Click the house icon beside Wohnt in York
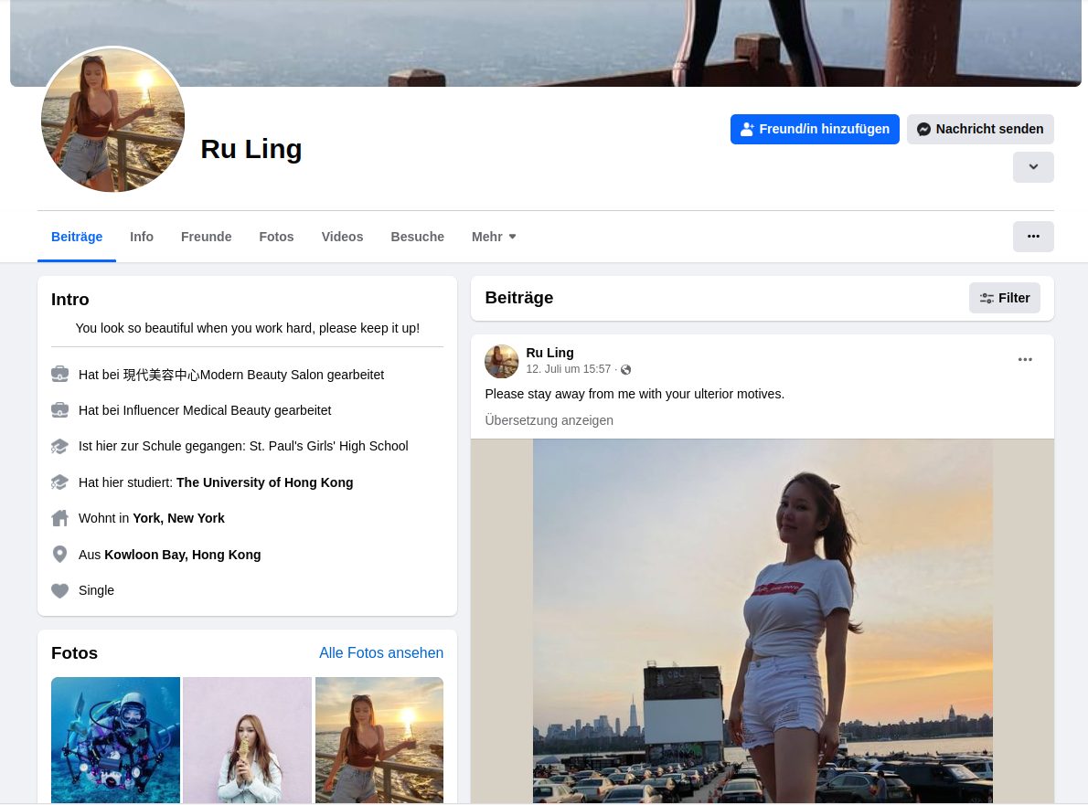Viewport: 1088px width, 805px height. pyautogui.click(x=59, y=519)
